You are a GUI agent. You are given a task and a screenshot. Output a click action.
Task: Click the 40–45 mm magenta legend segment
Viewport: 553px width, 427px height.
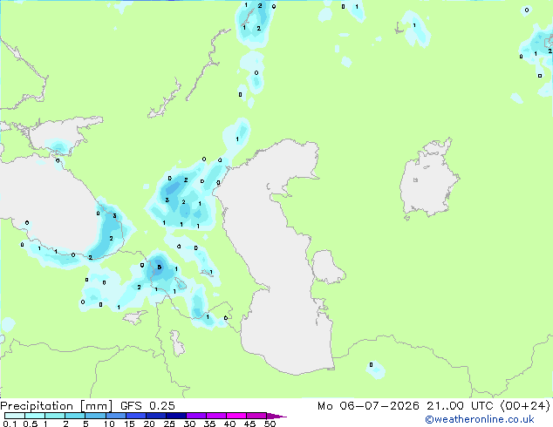(x=236, y=416)
